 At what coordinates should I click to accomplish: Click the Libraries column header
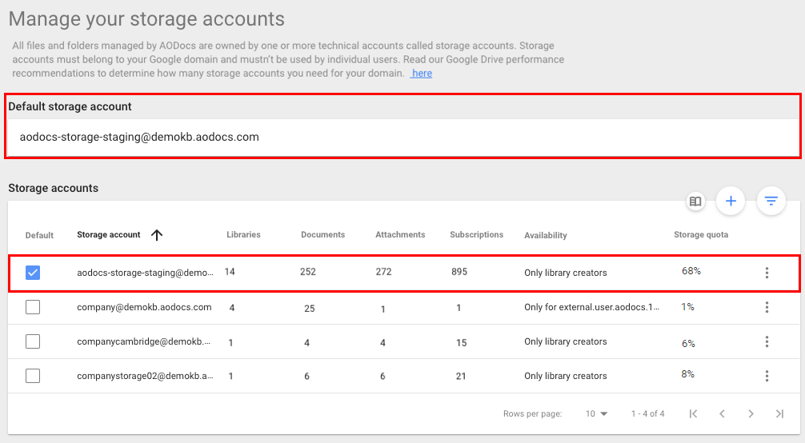(x=243, y=234)
